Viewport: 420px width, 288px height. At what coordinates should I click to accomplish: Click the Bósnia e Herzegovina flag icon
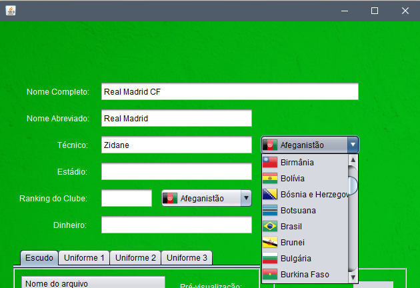click(270, 194)
